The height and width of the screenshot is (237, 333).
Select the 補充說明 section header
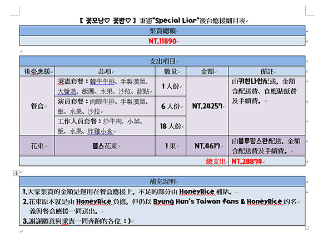[162, 181]
